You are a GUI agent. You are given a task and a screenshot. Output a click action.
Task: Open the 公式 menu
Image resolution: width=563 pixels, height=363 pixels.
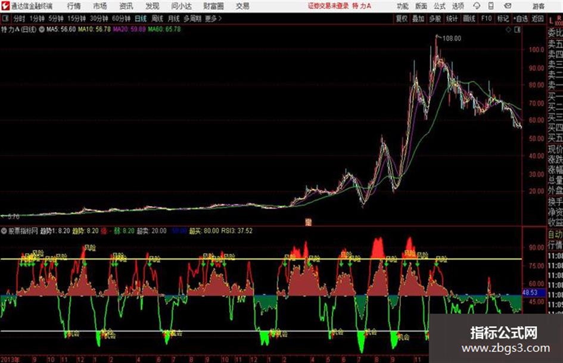440,6
